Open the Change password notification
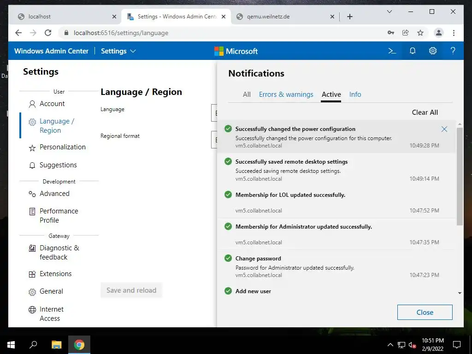 pos(336,266)
